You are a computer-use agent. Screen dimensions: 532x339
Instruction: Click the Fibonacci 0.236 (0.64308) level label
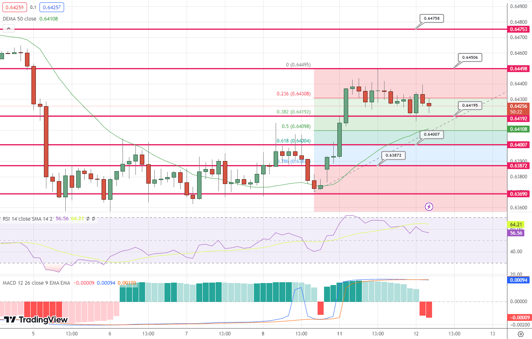[293, 94]
